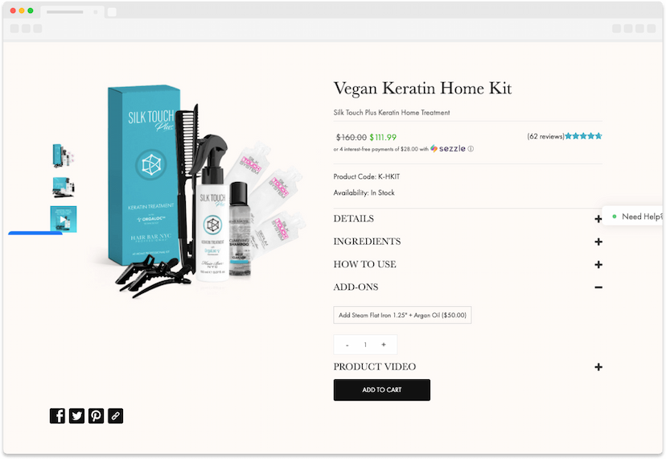Decrease quantity with minus button
This screenshot has width=666, height=459.
tap(347, 345)
